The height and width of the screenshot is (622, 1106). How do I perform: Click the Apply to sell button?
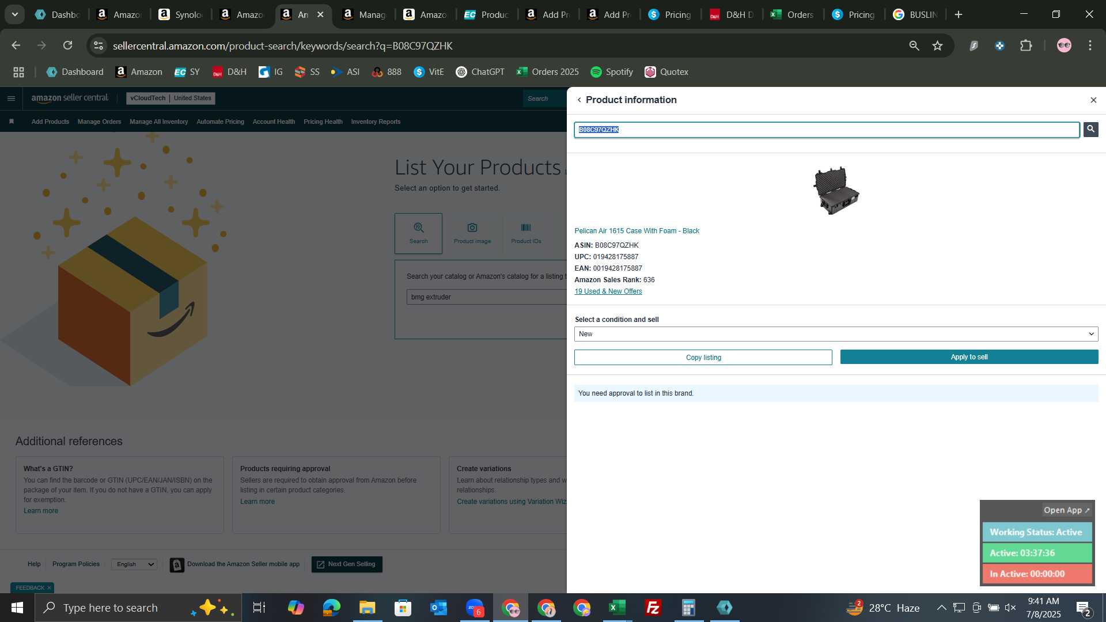point(969,357)
